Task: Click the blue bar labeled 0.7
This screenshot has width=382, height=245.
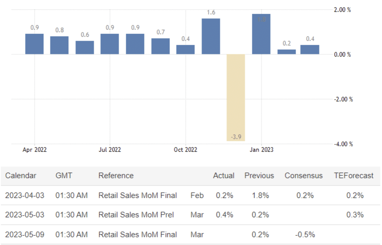Action: [160, 46]
